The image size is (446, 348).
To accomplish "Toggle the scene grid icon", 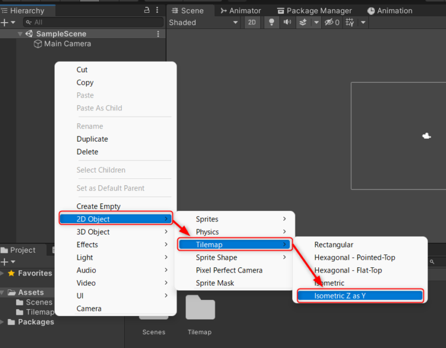I will tap(350, 23).
